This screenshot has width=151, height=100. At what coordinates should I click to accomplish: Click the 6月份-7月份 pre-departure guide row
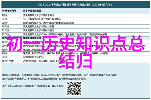pyautogui.click(x=75, y=61)
